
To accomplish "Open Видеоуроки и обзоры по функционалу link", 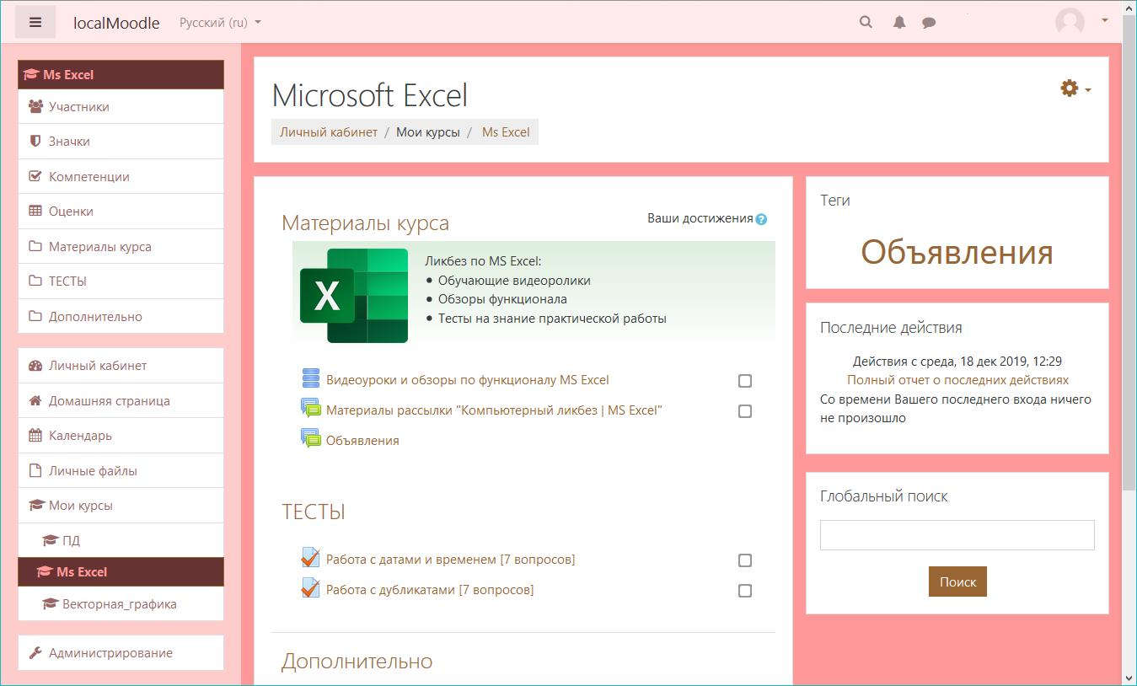I will [x=467, y=380].
